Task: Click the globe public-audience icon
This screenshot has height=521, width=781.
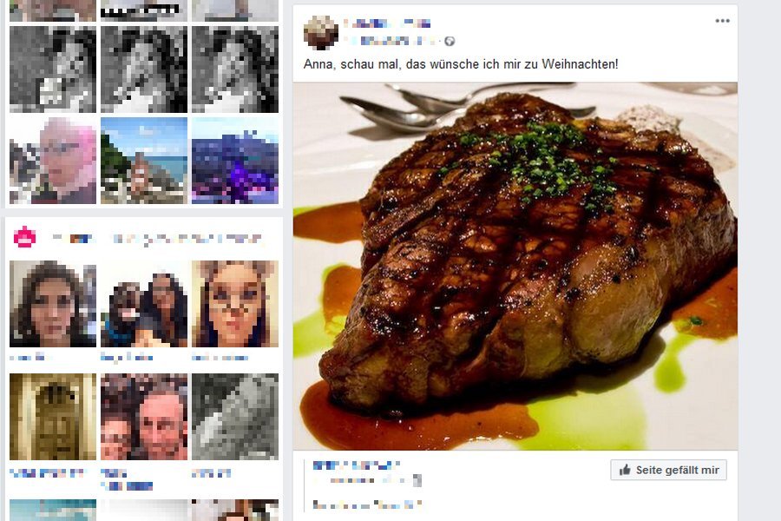Action: click(450, 42)
